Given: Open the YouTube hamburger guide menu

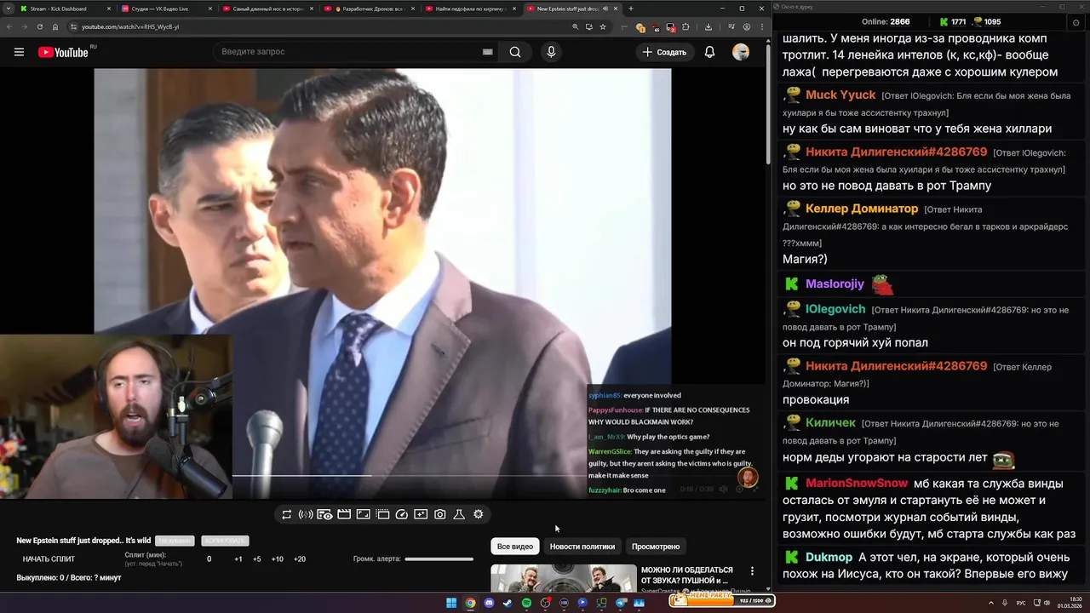Looking at the screenshot, I should (19, 52).
